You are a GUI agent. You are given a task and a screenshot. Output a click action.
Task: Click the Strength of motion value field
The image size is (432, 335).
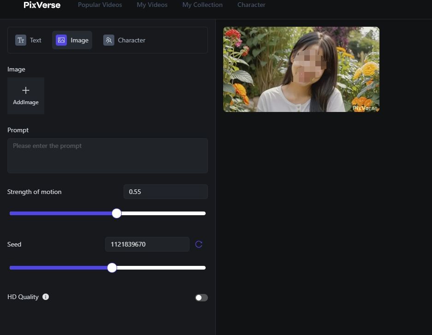coord(165,192)
